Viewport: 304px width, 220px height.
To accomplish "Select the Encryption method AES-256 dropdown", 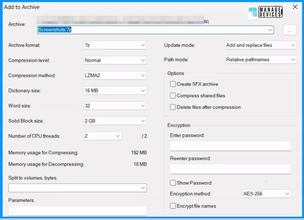I will click(x=266, y=194).
